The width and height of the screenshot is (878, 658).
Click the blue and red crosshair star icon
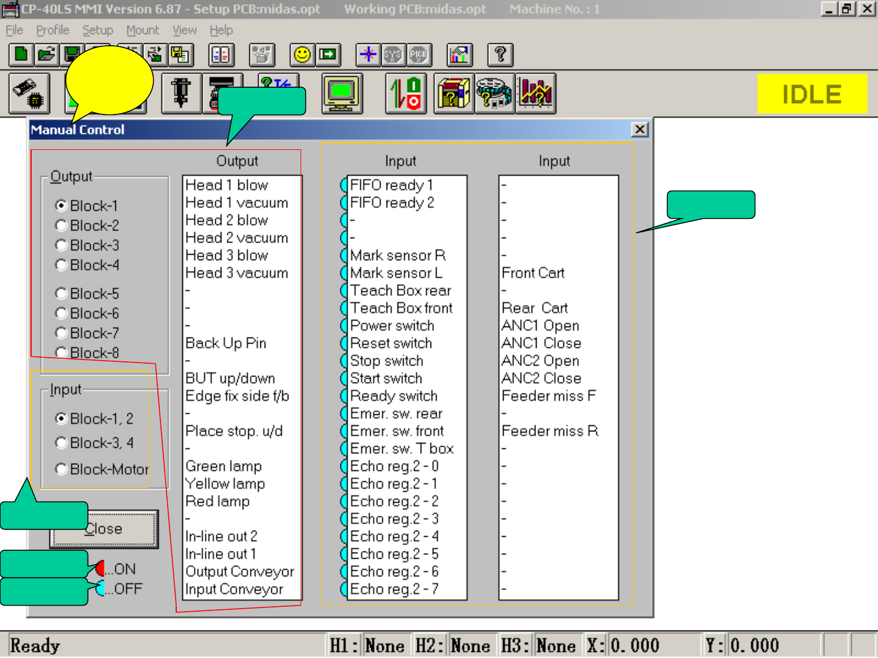click(x=368, y=55)
